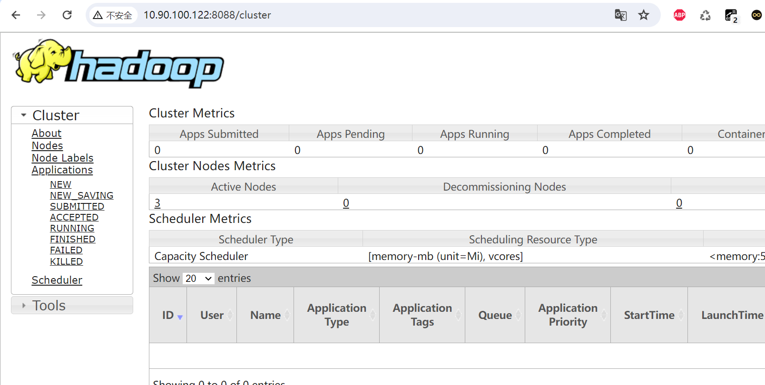Click the Decommissioning Nodes header
The image size is (765, 385).
pos(505,187)
